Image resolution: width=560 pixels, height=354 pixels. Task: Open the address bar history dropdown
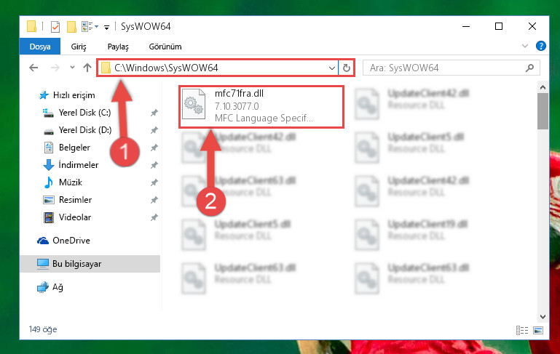coord(332,68)
